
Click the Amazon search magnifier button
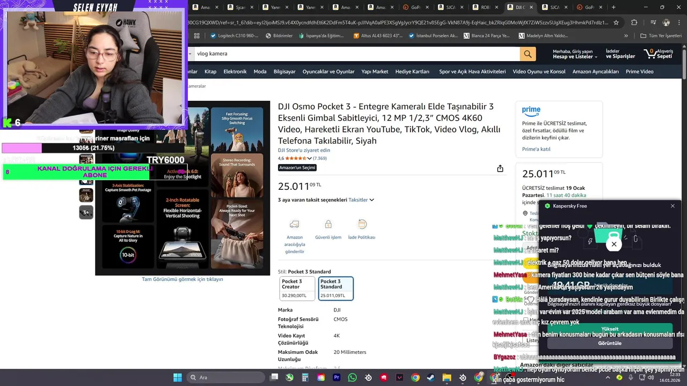(528, 54)
